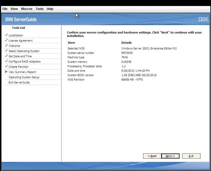
Task: Select Configure RAID Adapters task
Action: pyautogui.click(x=24, y=61)
